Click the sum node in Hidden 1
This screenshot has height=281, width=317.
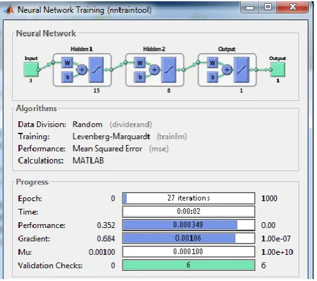(82, 70)
